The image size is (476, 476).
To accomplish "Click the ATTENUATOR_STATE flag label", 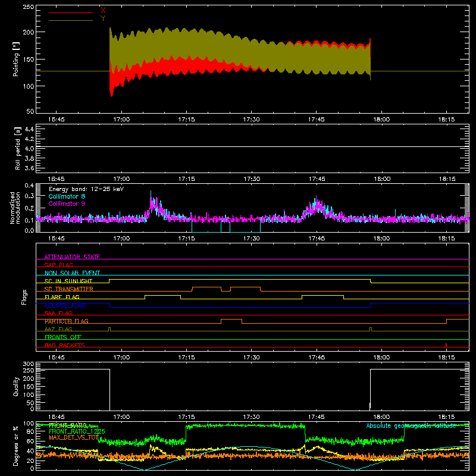I will tap(72, 257).
